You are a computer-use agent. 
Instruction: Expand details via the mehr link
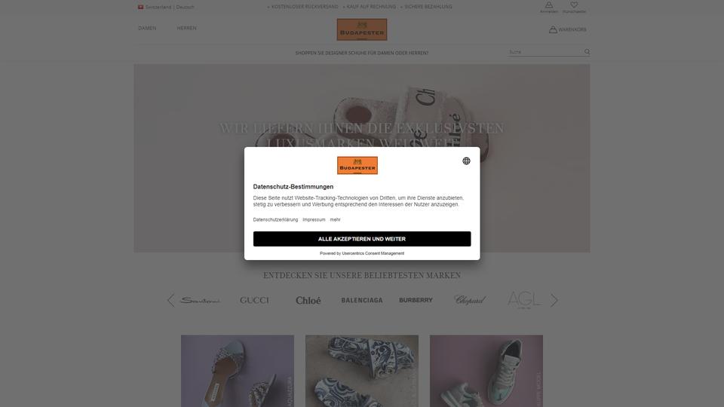(335, 219)
